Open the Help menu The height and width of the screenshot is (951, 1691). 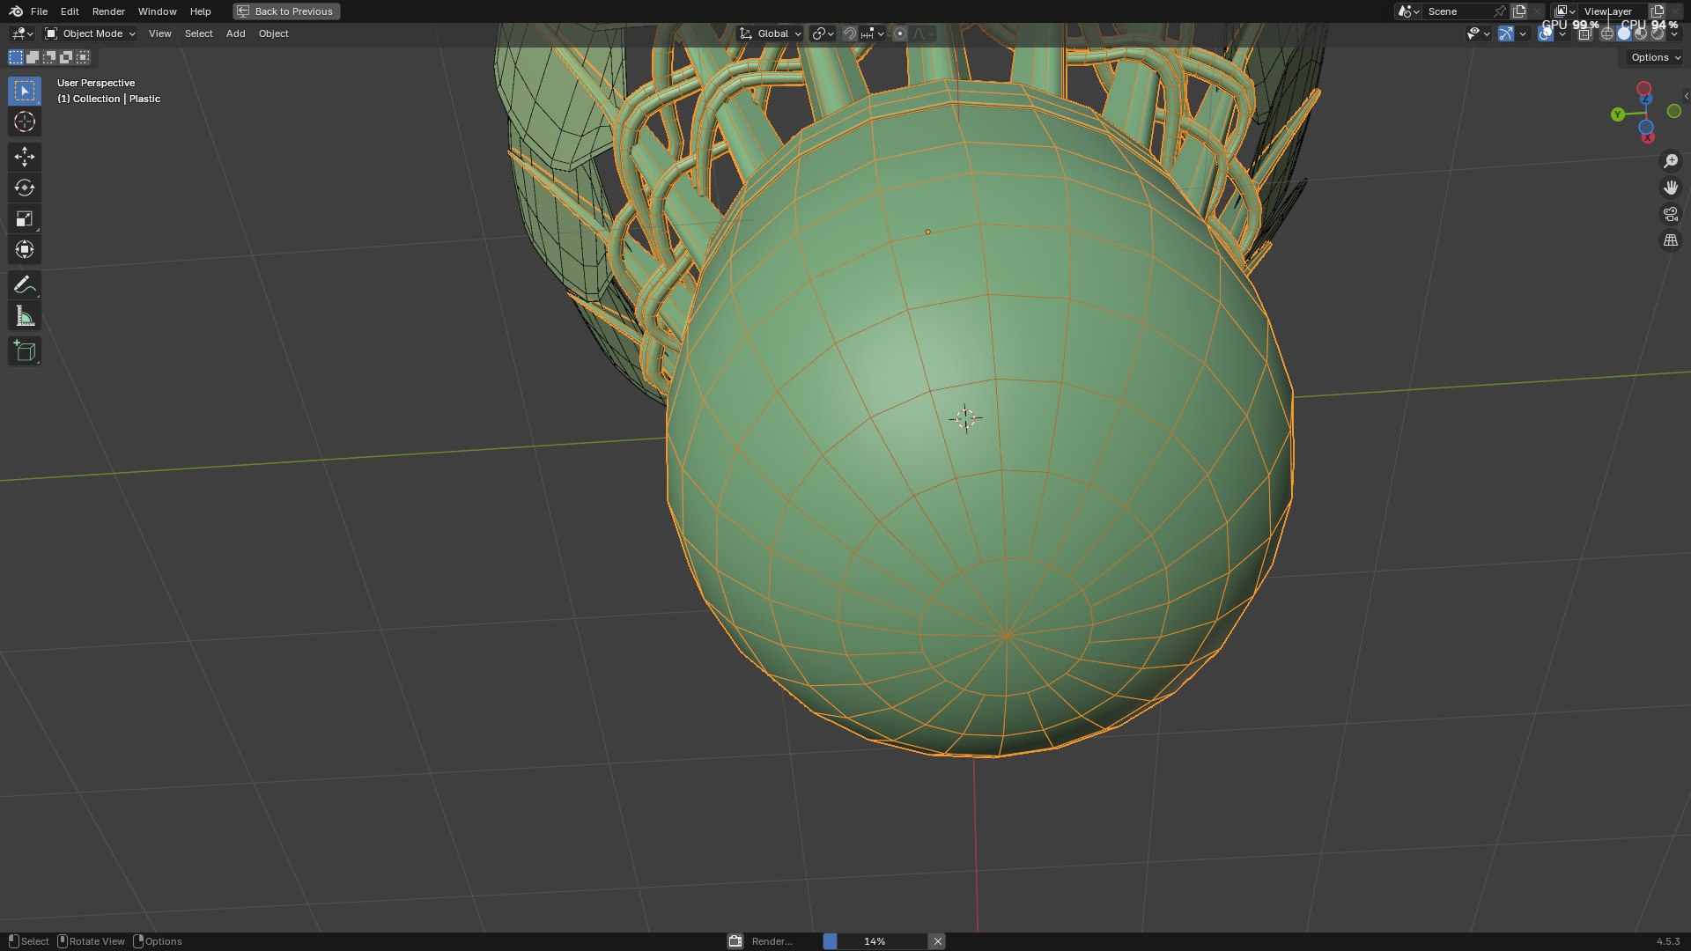(x=201, y=11)
